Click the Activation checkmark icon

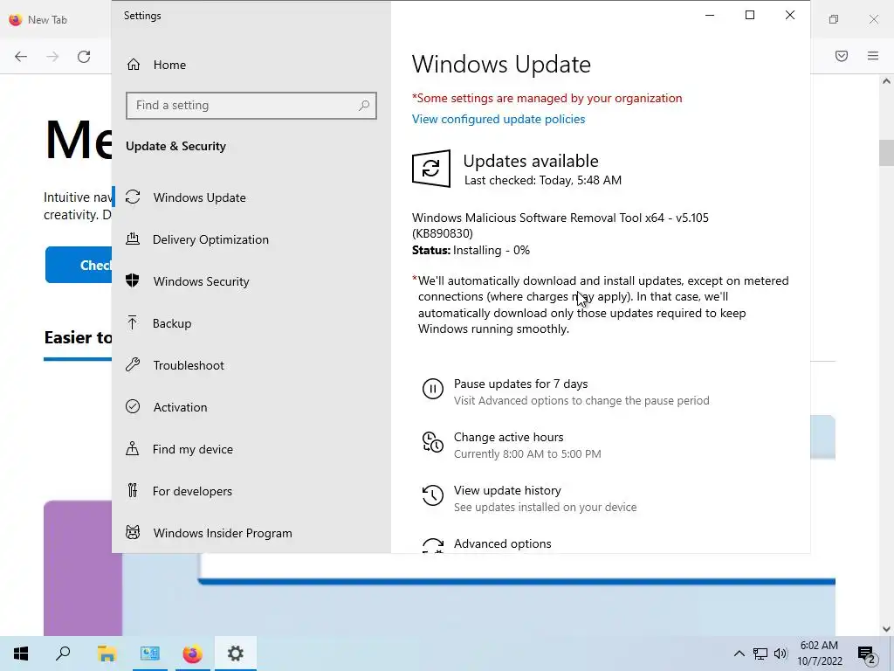(x=133, y=406)
